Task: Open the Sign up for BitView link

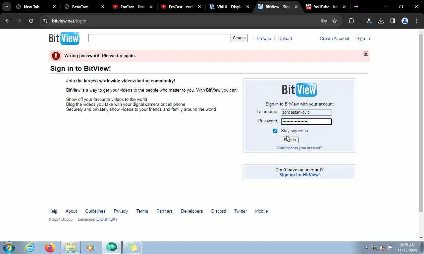Action: [299, 175]
